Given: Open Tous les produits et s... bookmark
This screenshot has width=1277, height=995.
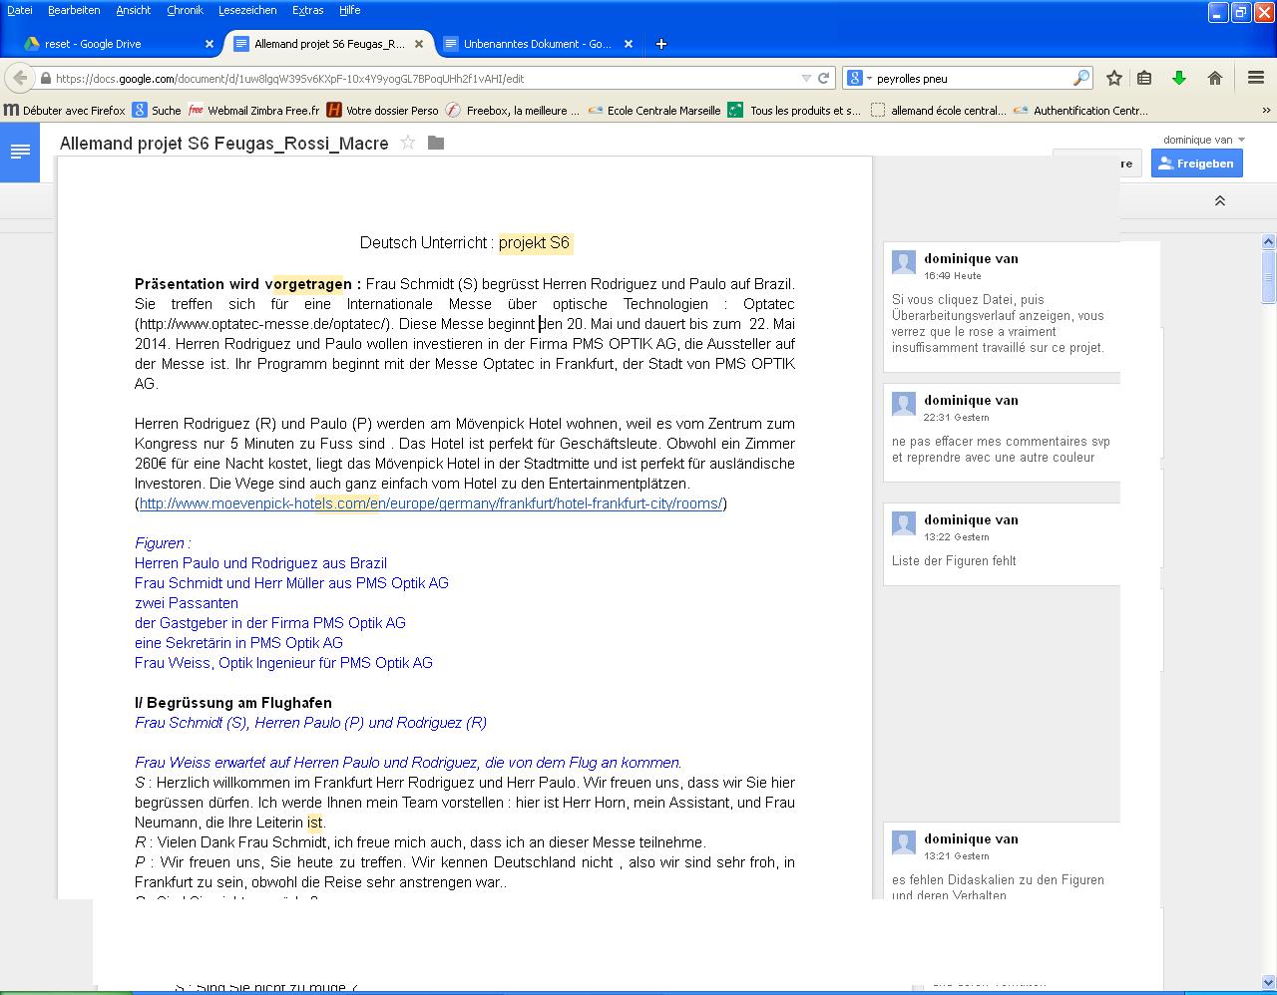Looking at the screenshot, I should (x=794, y=111).
